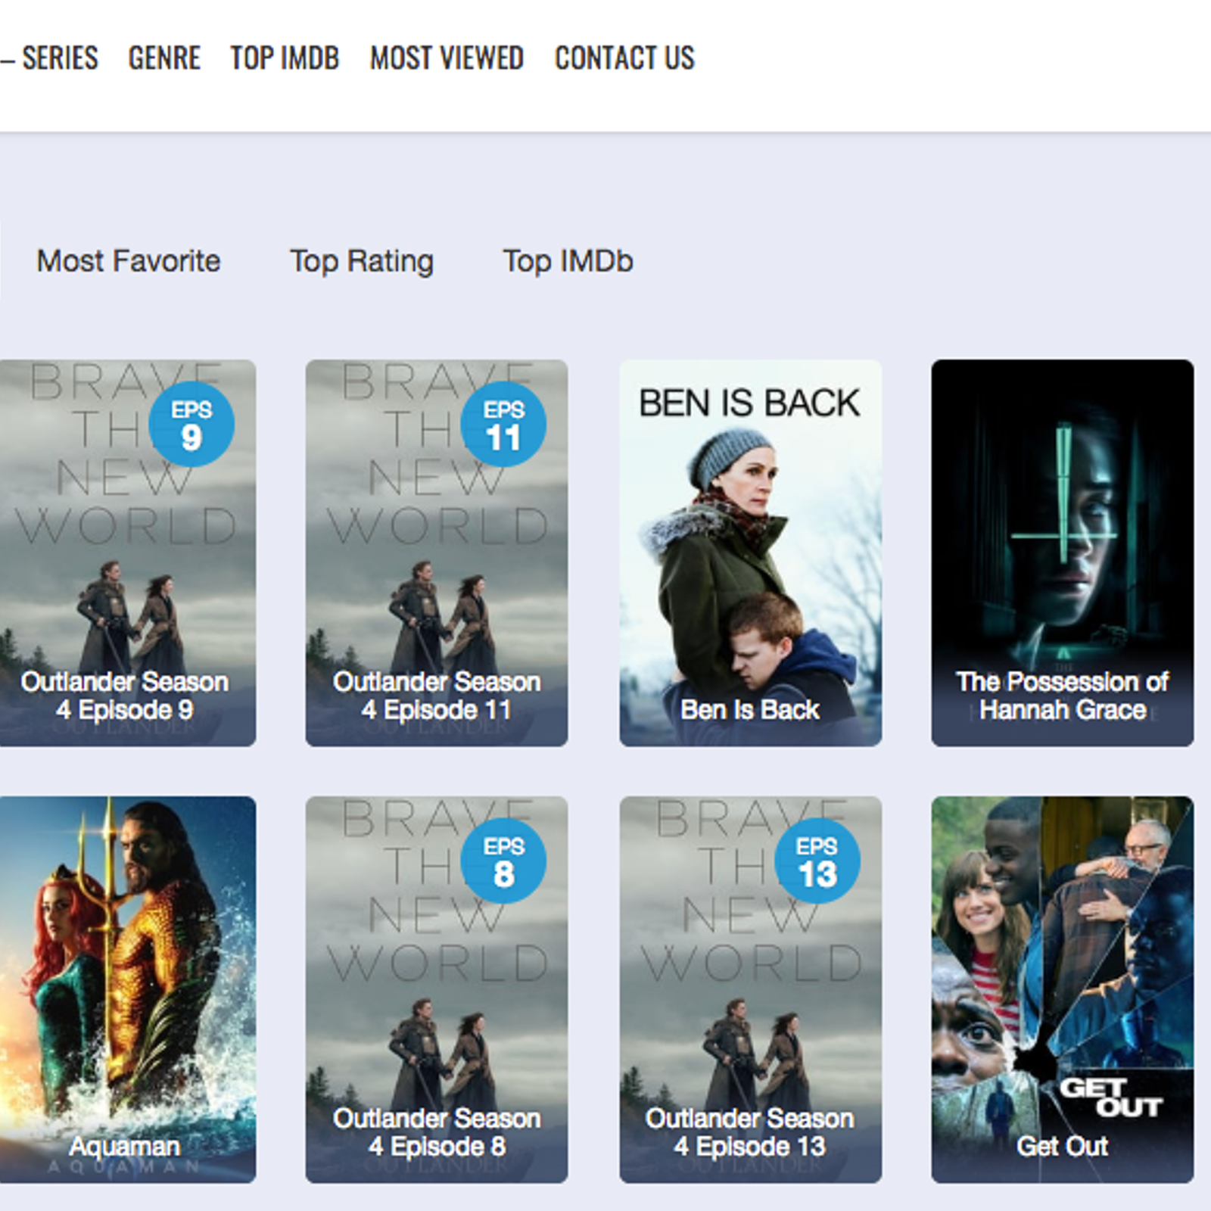Click the 'Outlander Season 4 Episode 11' title
1211x1211 pixels.
437,696
